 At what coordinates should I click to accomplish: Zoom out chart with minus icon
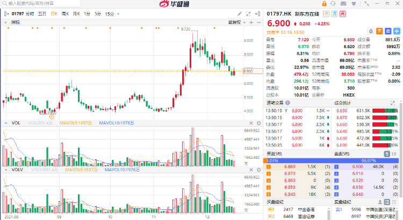(x=258, y=23)
